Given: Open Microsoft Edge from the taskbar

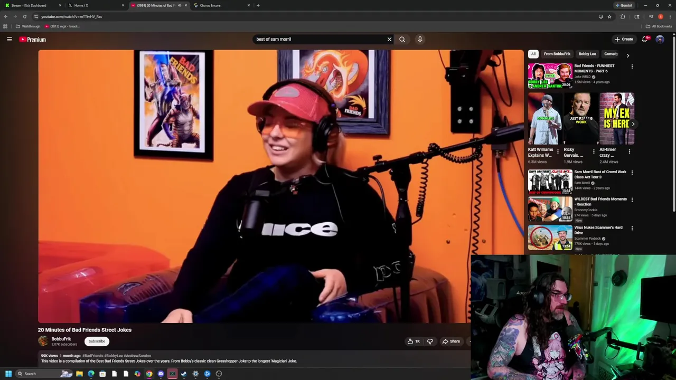Looking at the screenshot, I should pos(91,374).
